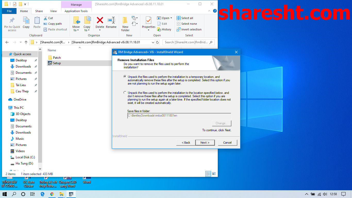The width and height of the screenshot is (352, 198).
Task: Select unpack to specified location option
Action: [125, 93]
